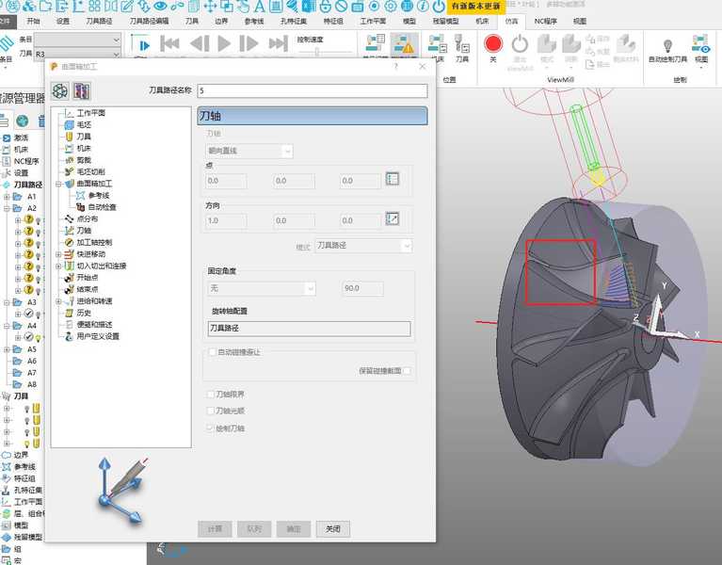Enable the 自动碰撞避让 checkbox

[x=211, y=352]
